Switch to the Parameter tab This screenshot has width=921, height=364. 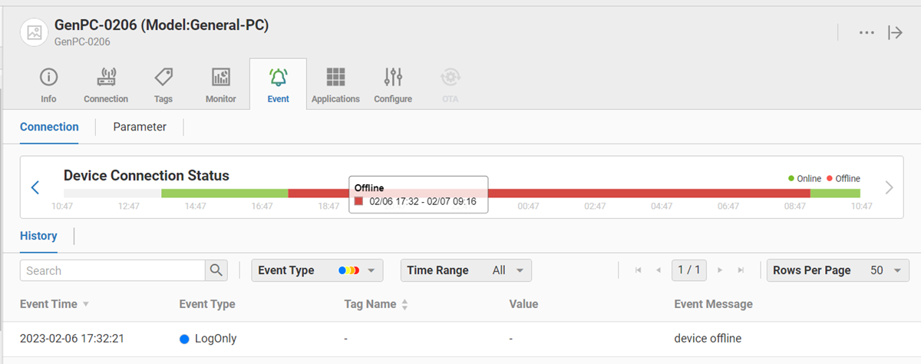coord(140,127)
